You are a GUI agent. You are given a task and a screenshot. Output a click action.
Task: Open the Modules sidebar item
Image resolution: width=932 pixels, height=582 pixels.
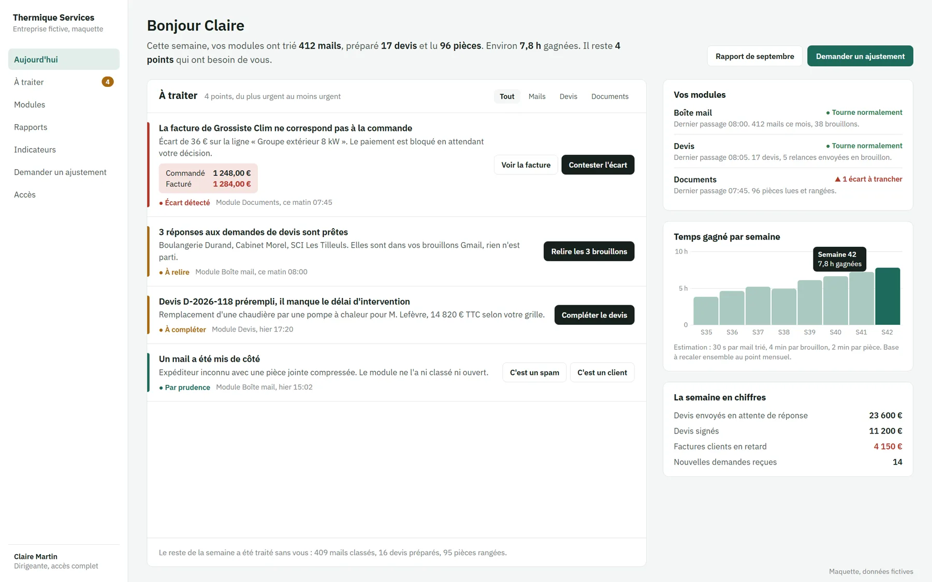(64, 105)
